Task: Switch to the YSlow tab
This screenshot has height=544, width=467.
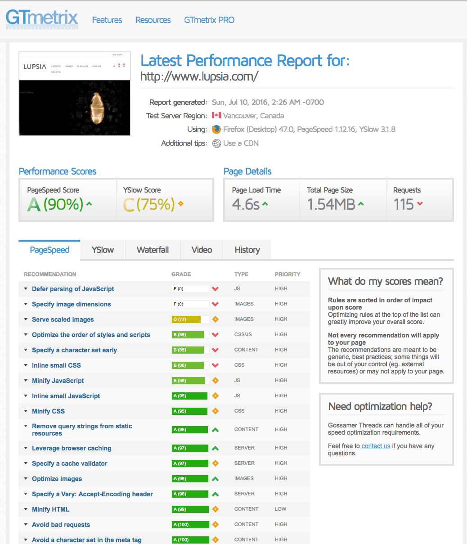Action: (x=103, y=250)
